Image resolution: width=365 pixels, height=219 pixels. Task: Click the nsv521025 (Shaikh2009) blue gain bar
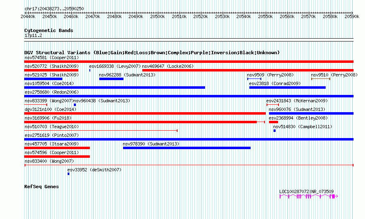[43, 79]
